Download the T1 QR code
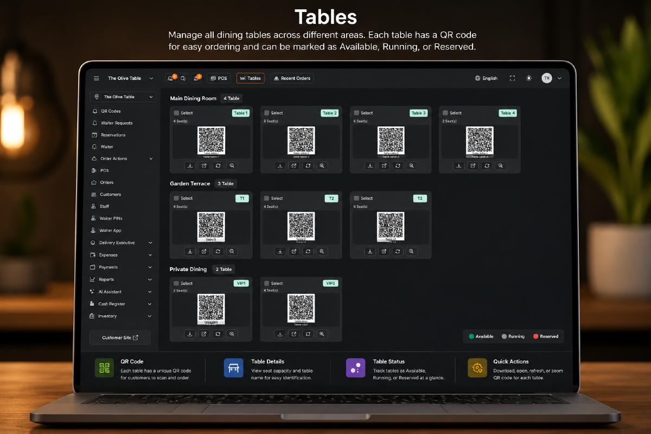Screen dimensions: 651x434 point(190,251)
